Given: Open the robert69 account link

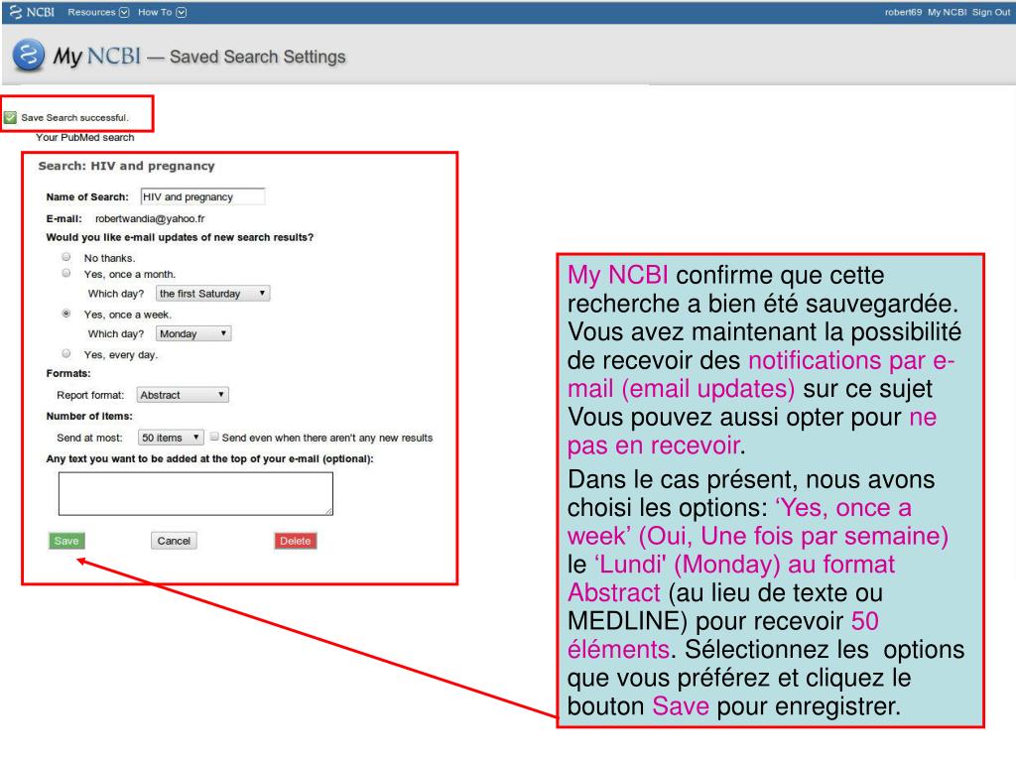Looking at the screenshot, I should tap(903, 12).
